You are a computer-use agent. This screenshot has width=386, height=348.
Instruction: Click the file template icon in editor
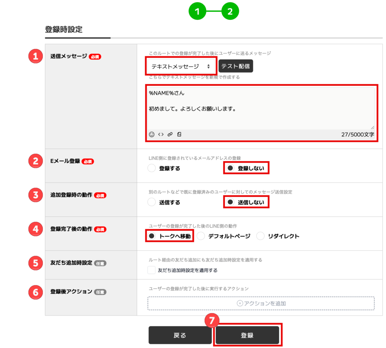pyautogui.click(x=179, y=134)
